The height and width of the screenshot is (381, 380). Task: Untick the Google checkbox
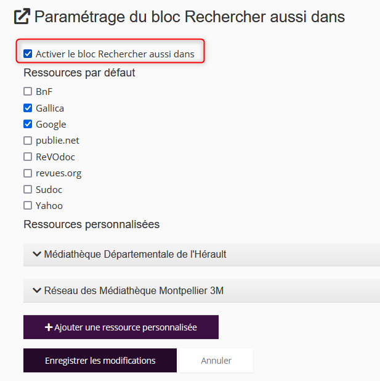pos(28,125)
